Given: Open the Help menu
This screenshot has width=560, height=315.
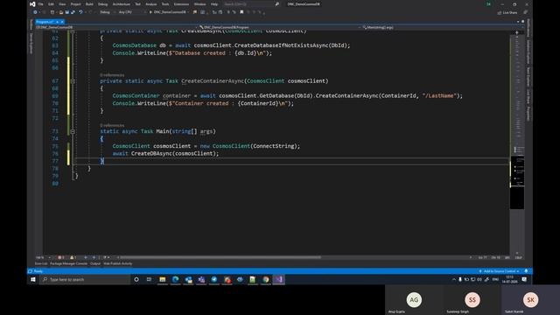Looking at the screenshot, I should (214, 4).
